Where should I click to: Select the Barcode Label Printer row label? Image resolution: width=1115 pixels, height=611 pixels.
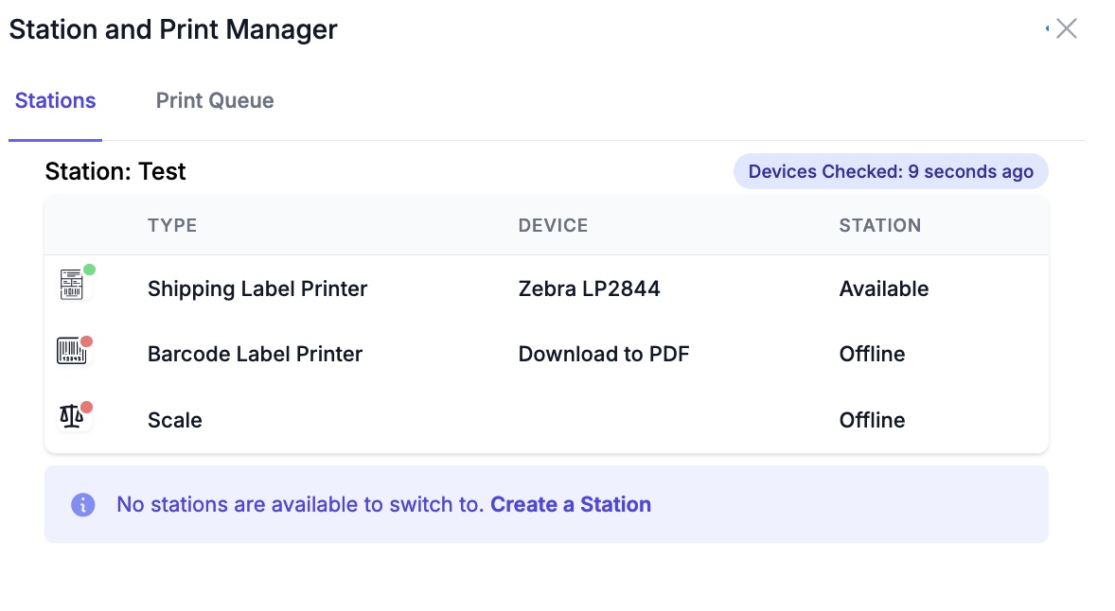(255, 354)
